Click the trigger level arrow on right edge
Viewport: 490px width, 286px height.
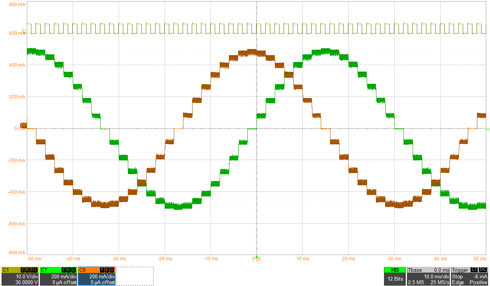click(x=488, y=129)
